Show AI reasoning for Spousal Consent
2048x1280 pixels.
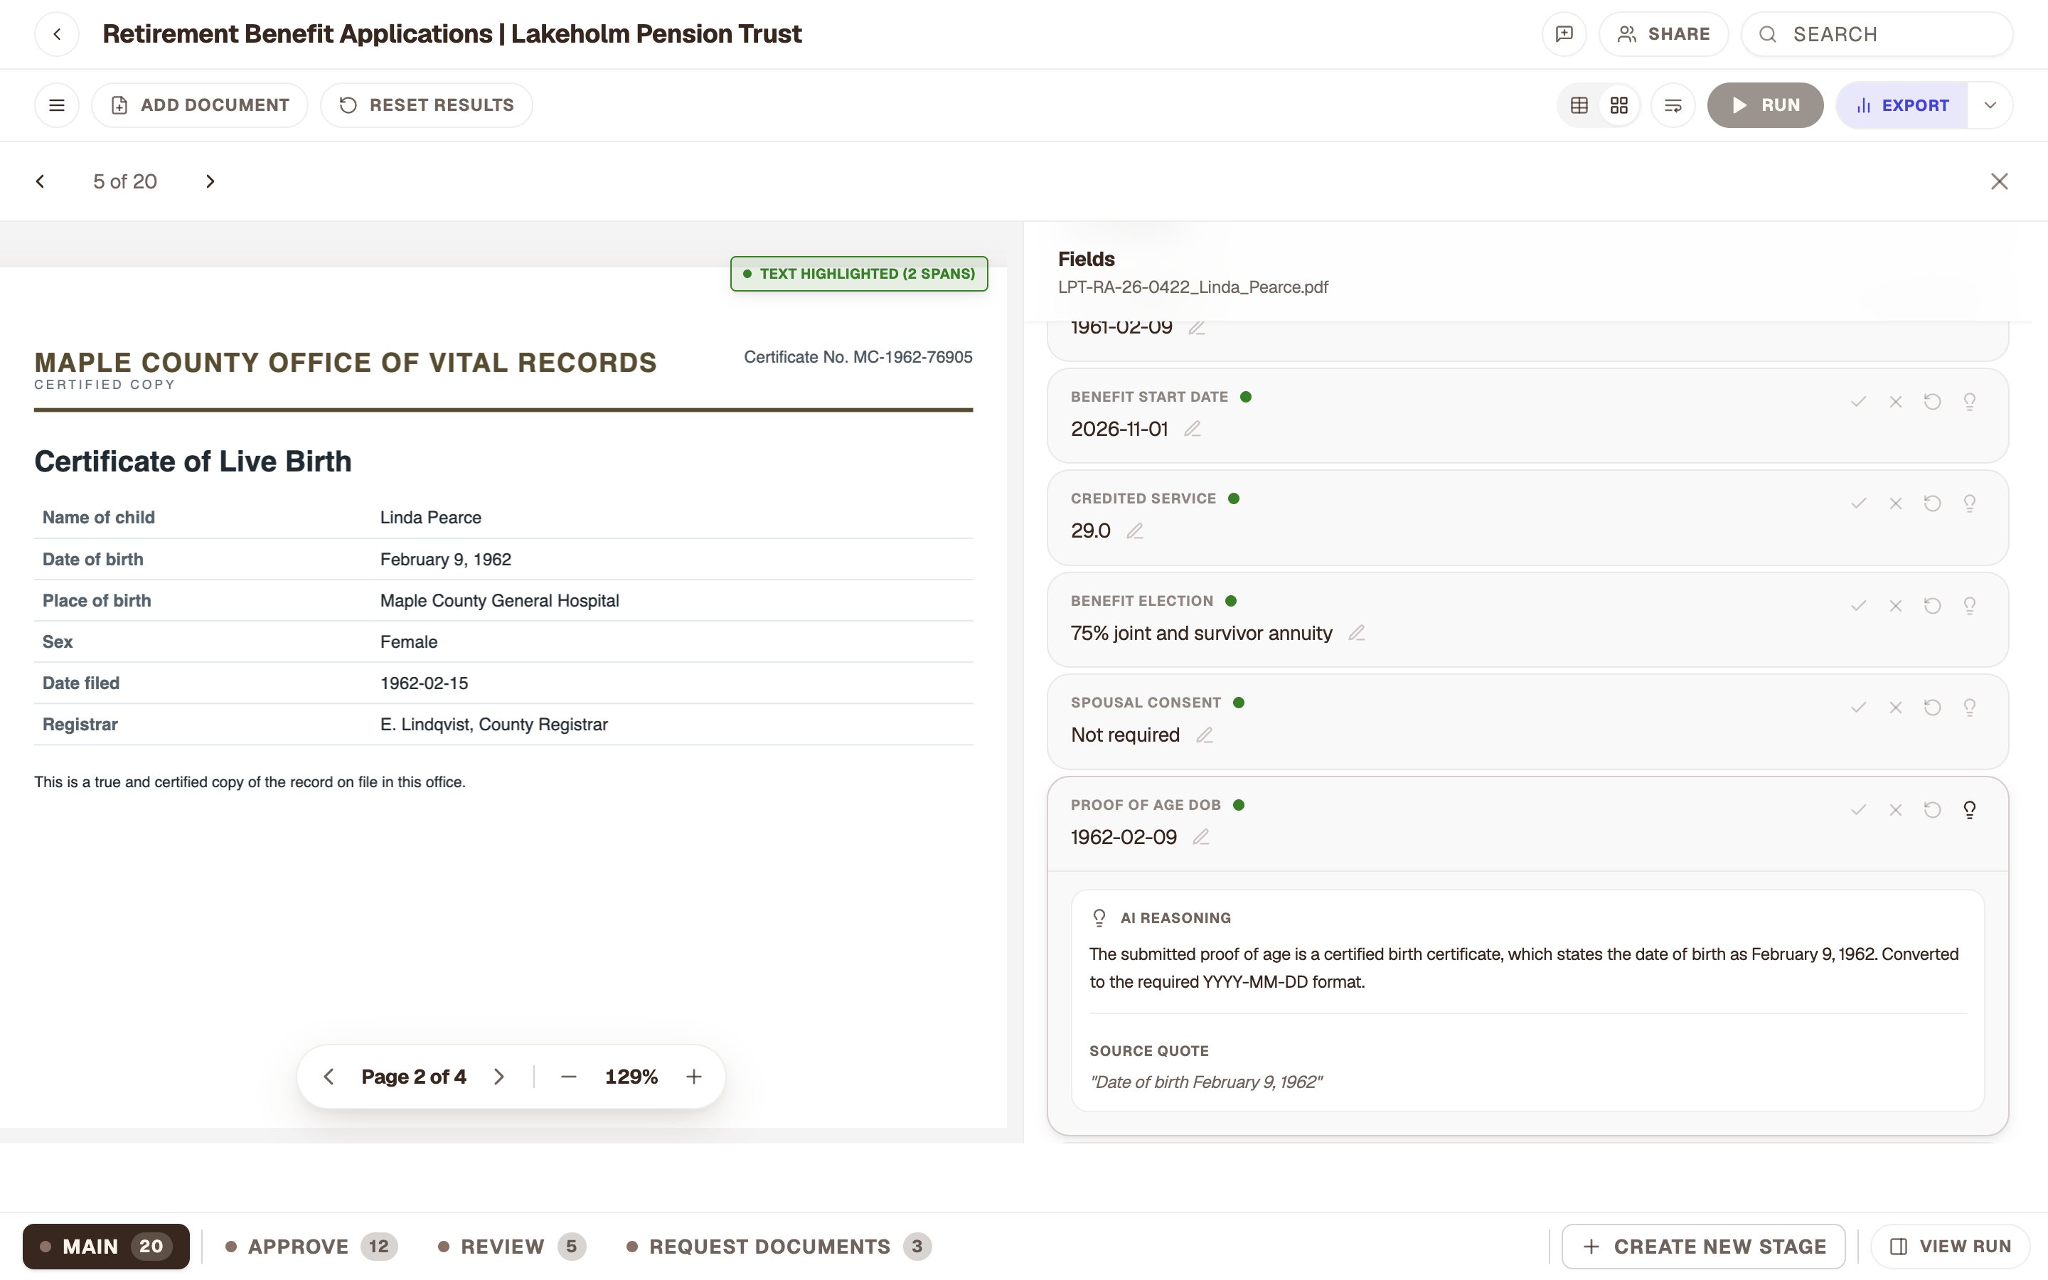(1969, 708)
